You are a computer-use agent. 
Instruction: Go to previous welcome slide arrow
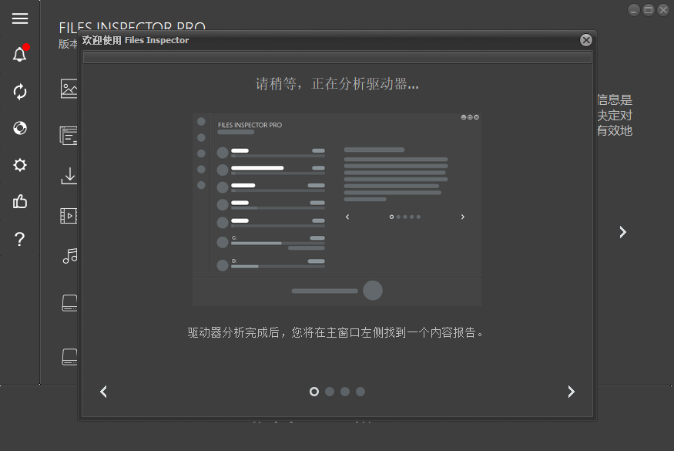pos(103,392)
